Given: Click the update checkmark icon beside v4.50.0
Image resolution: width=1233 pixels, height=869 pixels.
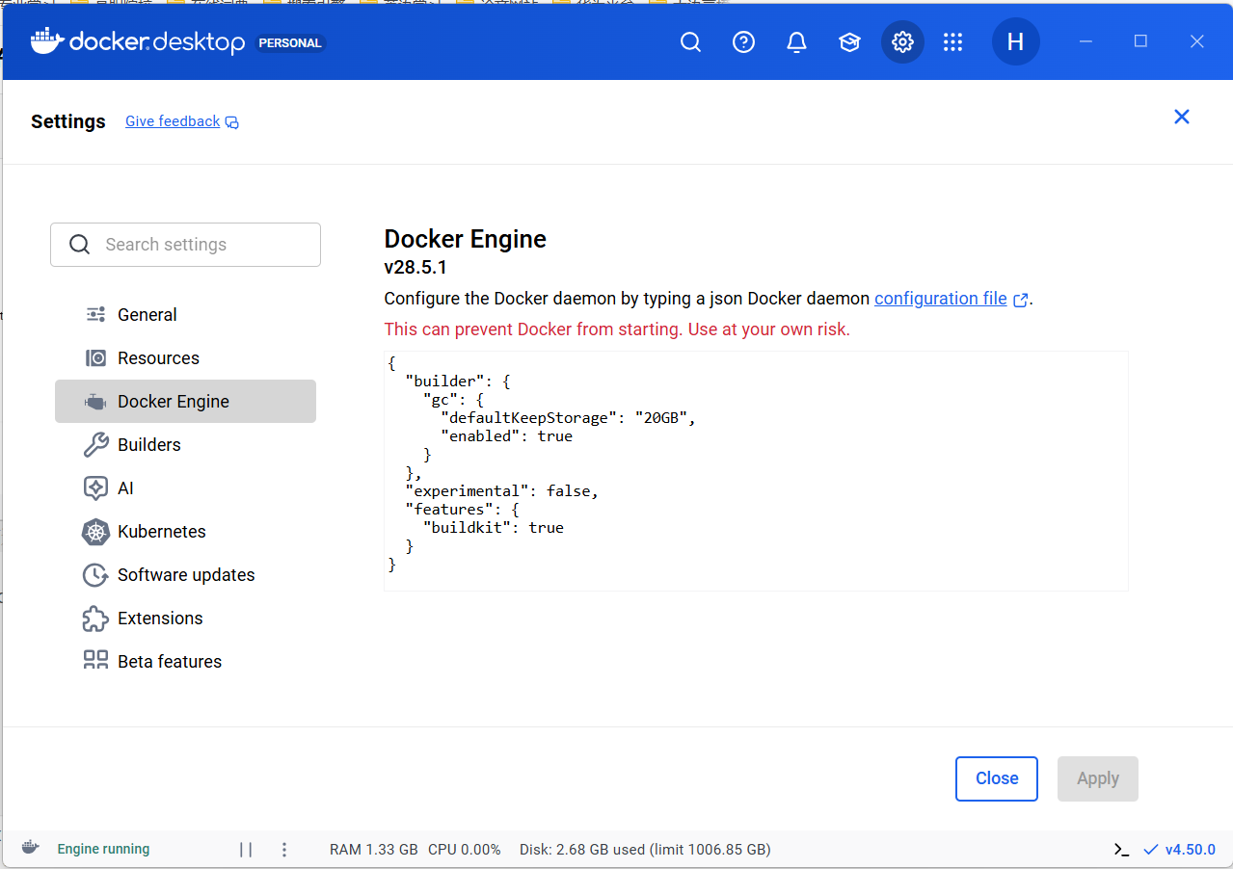Looking at the screenshot, I should point(1150,849).
